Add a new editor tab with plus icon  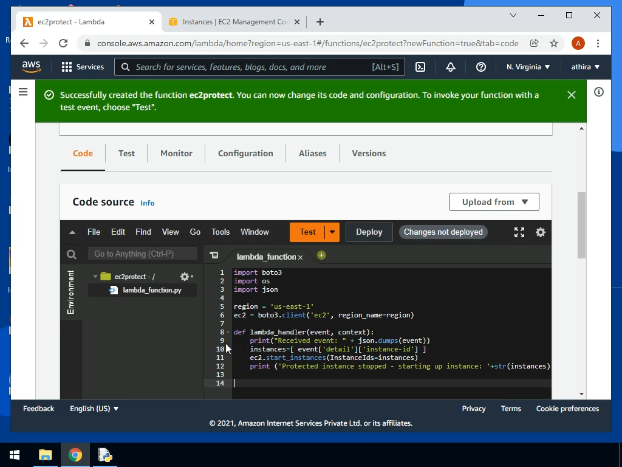click(x=321, y=255)
